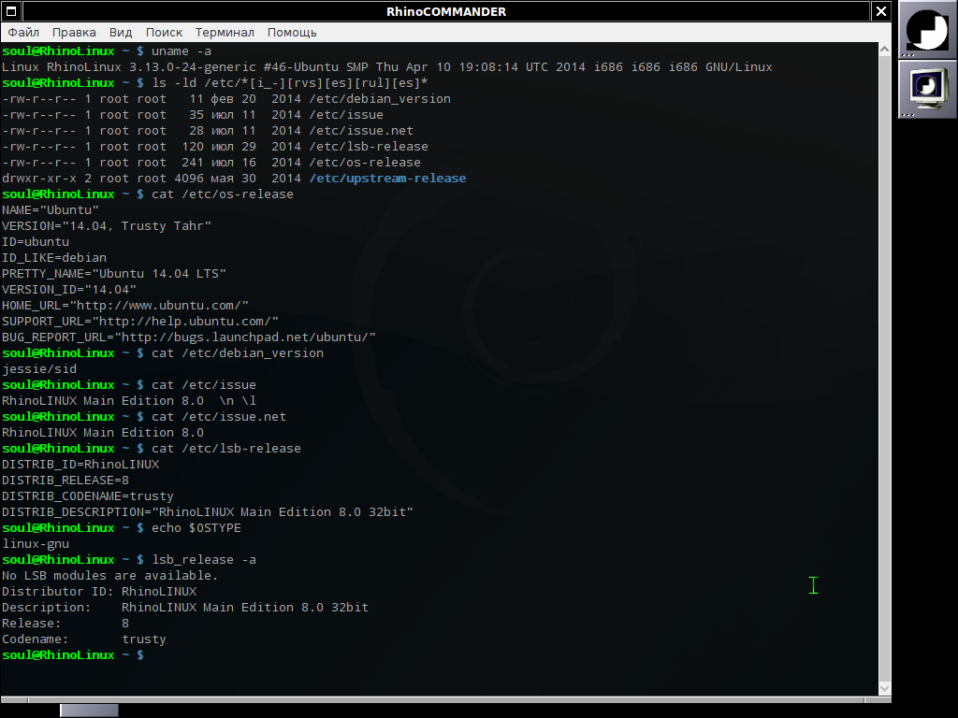Click the RhinoCOMMANDER title bar text
The width and height of the screenshot is (958, 718).
(x=446, y=11)
